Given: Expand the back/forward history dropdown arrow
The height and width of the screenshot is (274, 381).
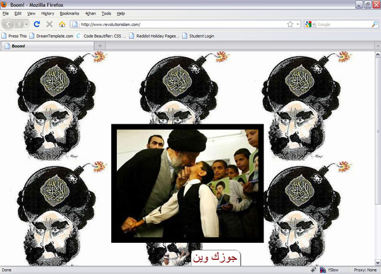Looking at the screenshot, I should (x=26, y=24).
